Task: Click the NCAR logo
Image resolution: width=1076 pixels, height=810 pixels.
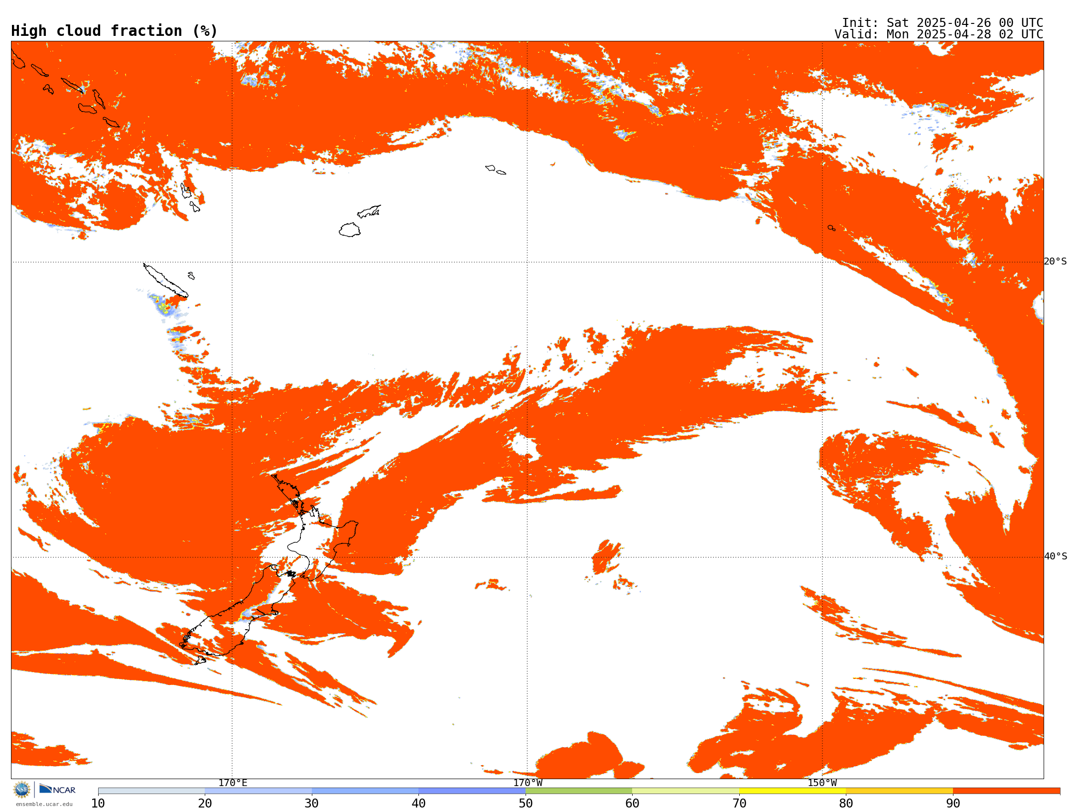Action: 58,790
